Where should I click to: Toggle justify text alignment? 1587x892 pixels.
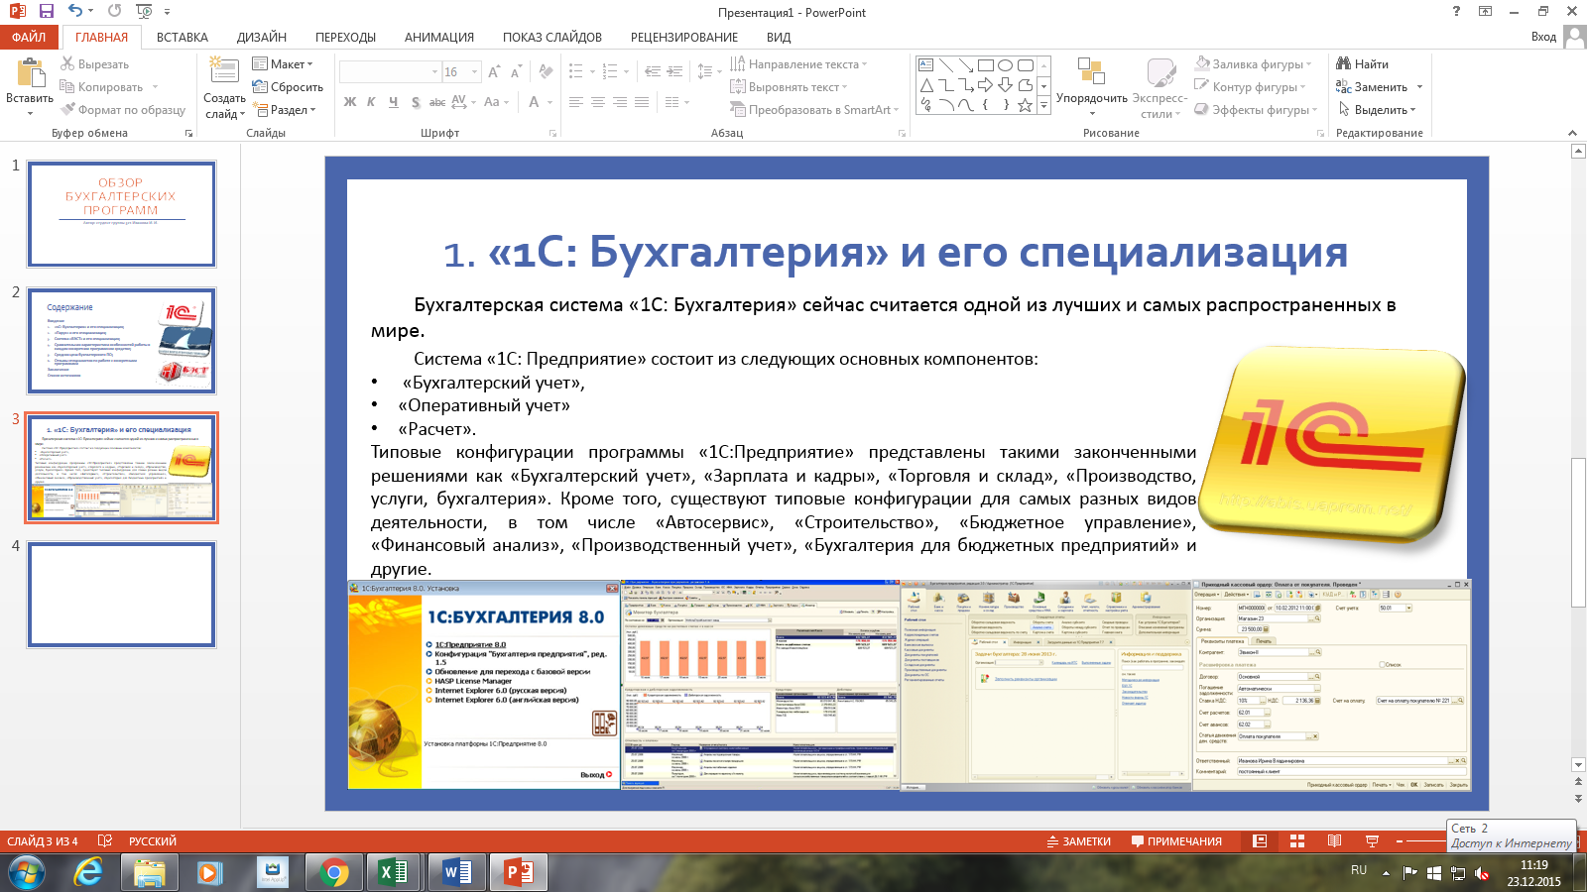[x=642, y=101]
